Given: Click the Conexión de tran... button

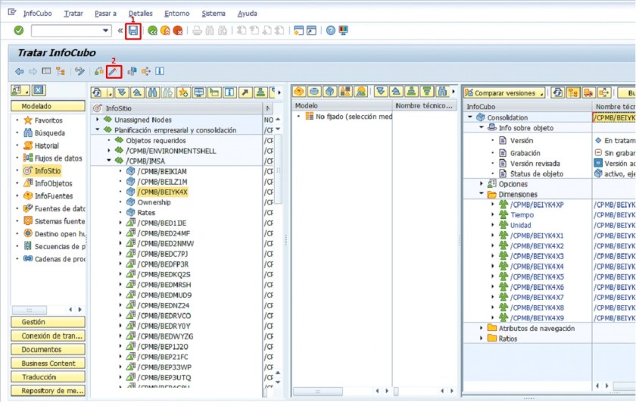Looking at the screenshot, I should 48,336.
